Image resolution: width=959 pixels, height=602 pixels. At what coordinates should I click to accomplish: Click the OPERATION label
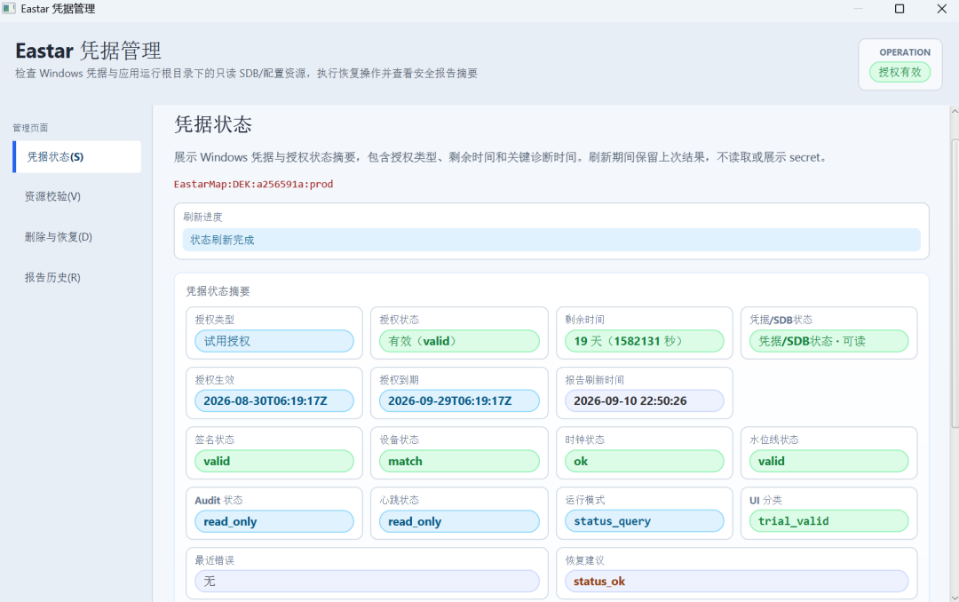coord(905,52)
